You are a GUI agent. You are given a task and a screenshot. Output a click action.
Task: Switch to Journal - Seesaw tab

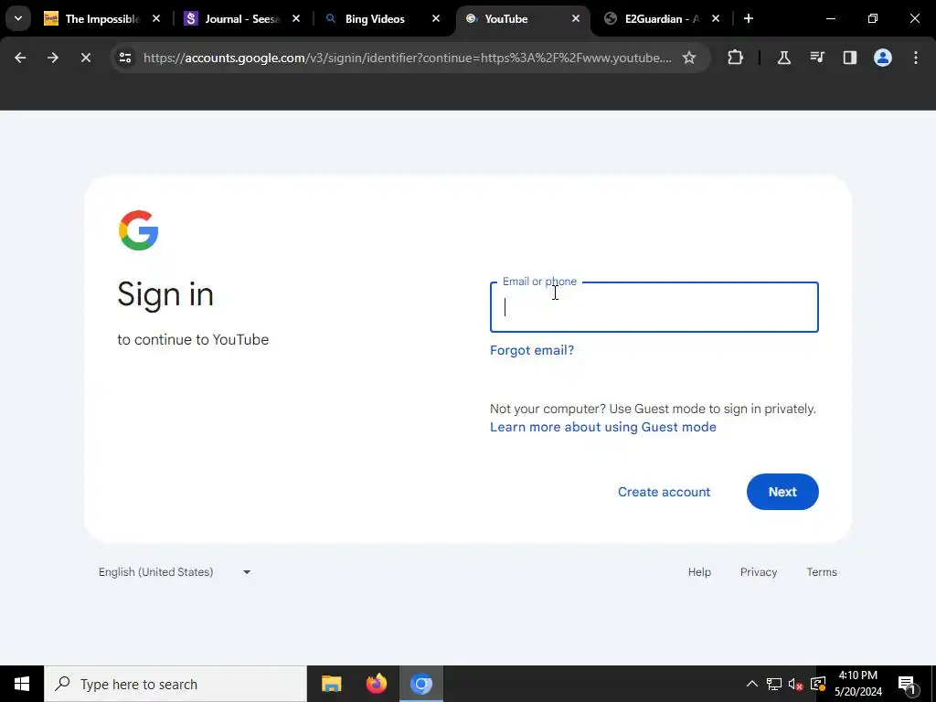[x=241, y=18]
